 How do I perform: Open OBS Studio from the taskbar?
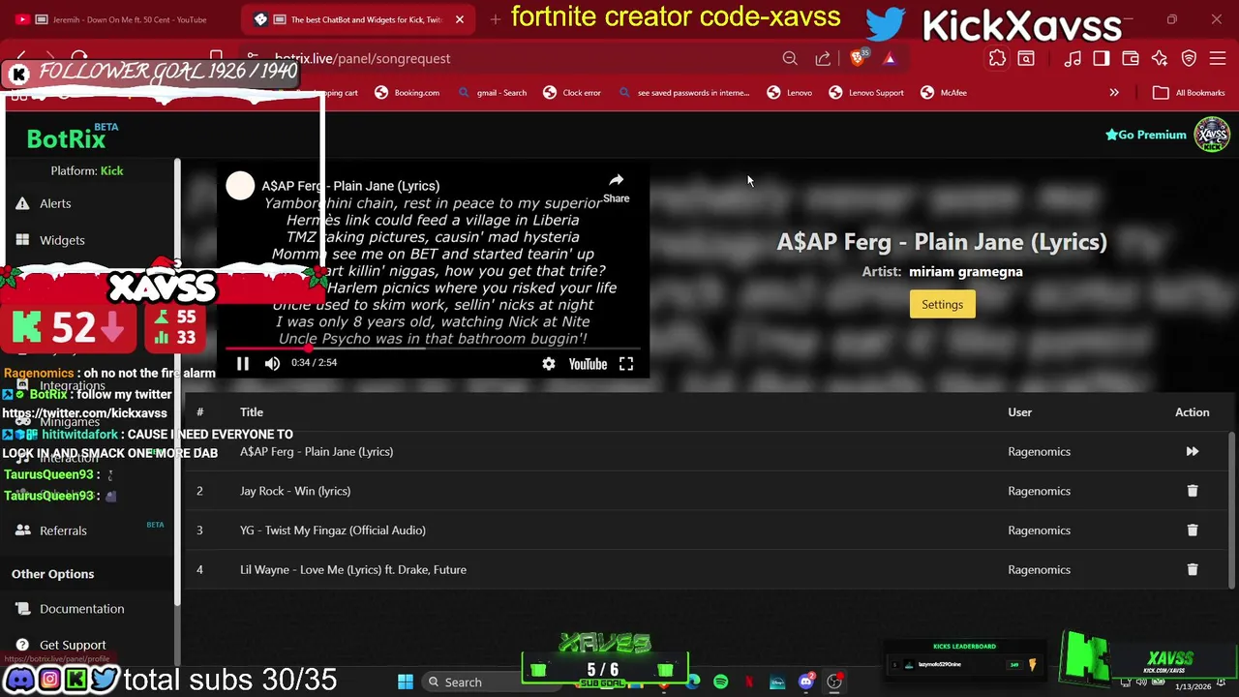pos(834,682)
